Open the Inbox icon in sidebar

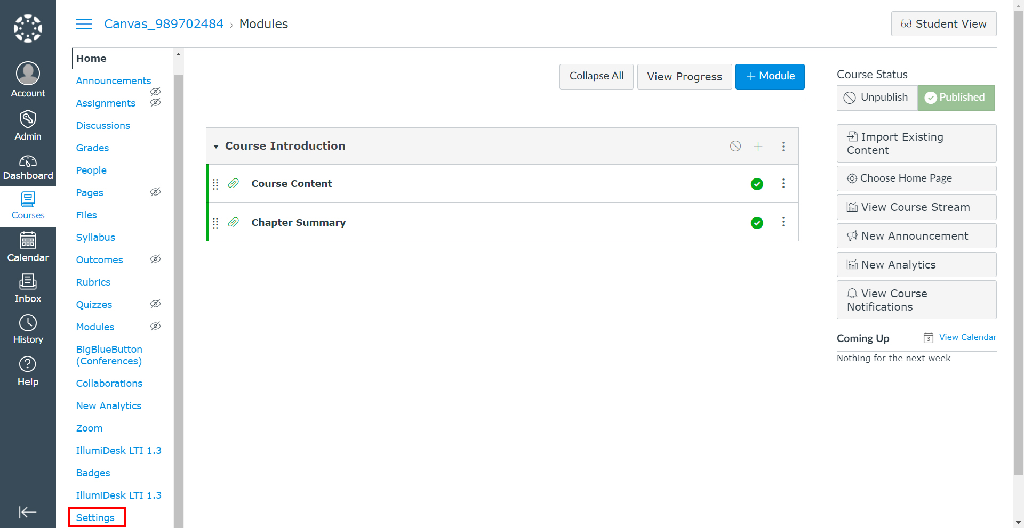point(28,281)
